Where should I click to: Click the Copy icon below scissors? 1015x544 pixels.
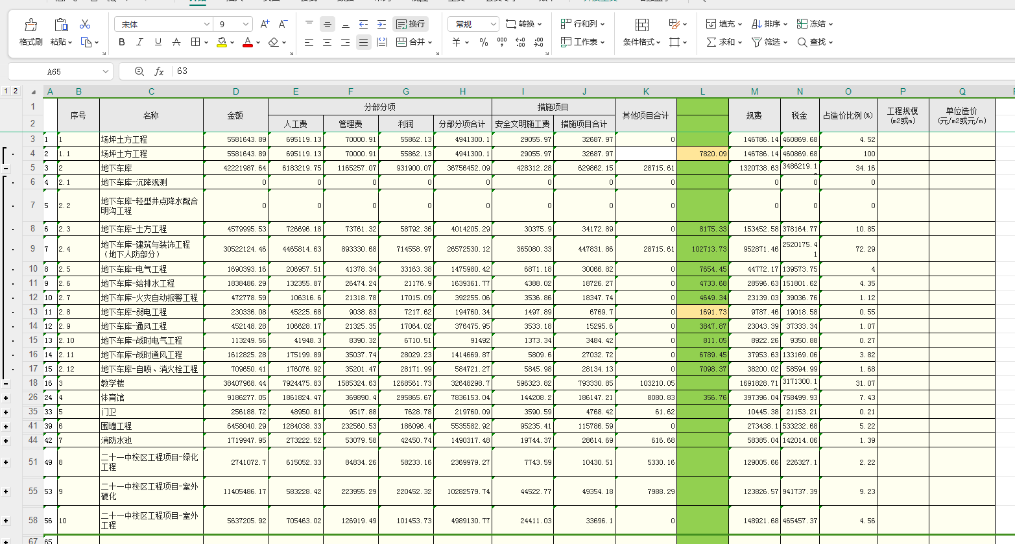[x=86, y=42]
